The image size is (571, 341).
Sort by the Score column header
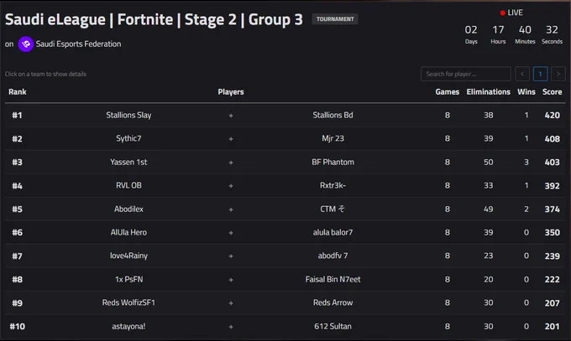(552, 92)
